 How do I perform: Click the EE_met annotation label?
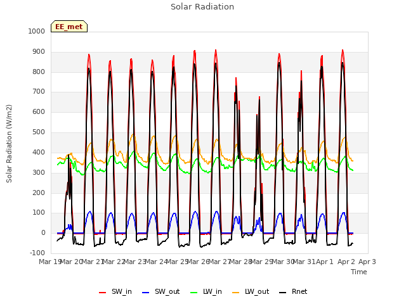69,27
